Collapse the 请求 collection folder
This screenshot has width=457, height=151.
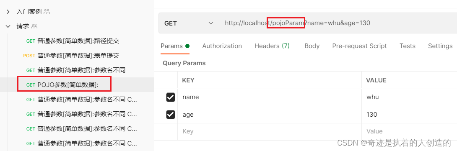(x=8, y=26)
